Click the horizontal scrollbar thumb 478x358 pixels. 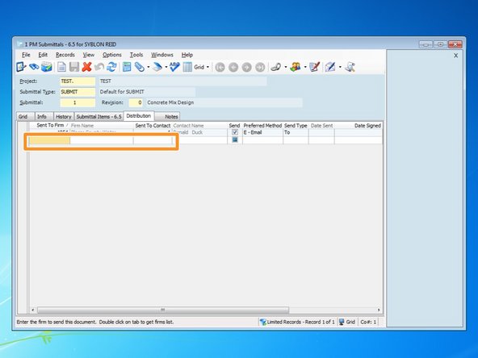pos(163,310)
